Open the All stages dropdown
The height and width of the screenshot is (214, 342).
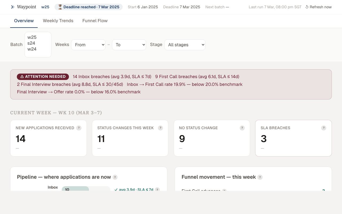click(x=185, y=45)
